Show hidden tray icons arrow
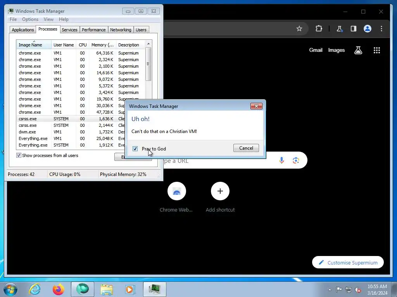The image size is (397, 297). [330, 290]
